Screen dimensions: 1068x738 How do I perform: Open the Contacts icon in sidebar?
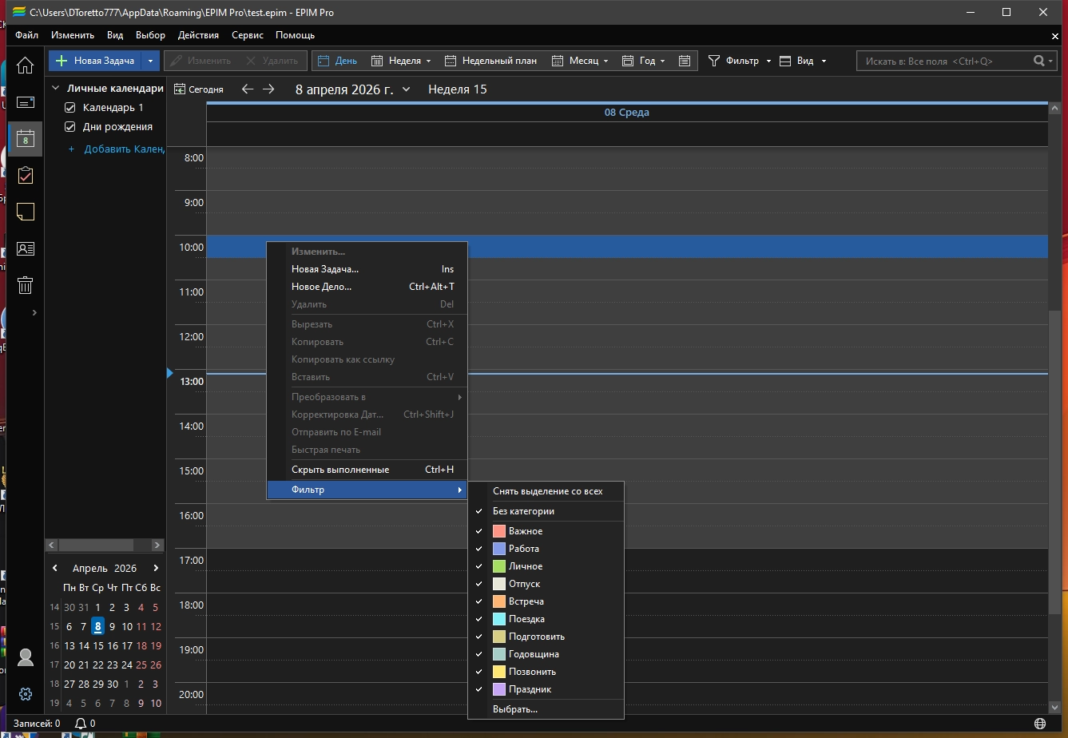(x=26, y=249)
